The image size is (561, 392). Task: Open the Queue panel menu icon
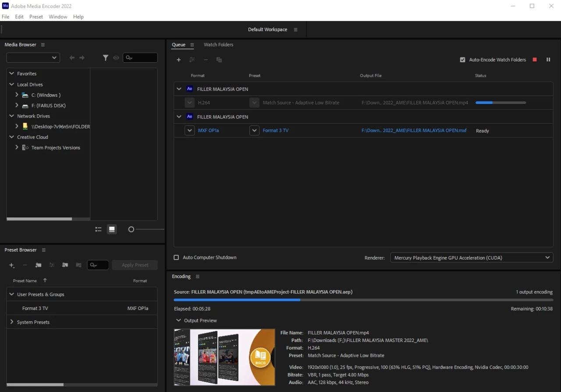(192, 45)
